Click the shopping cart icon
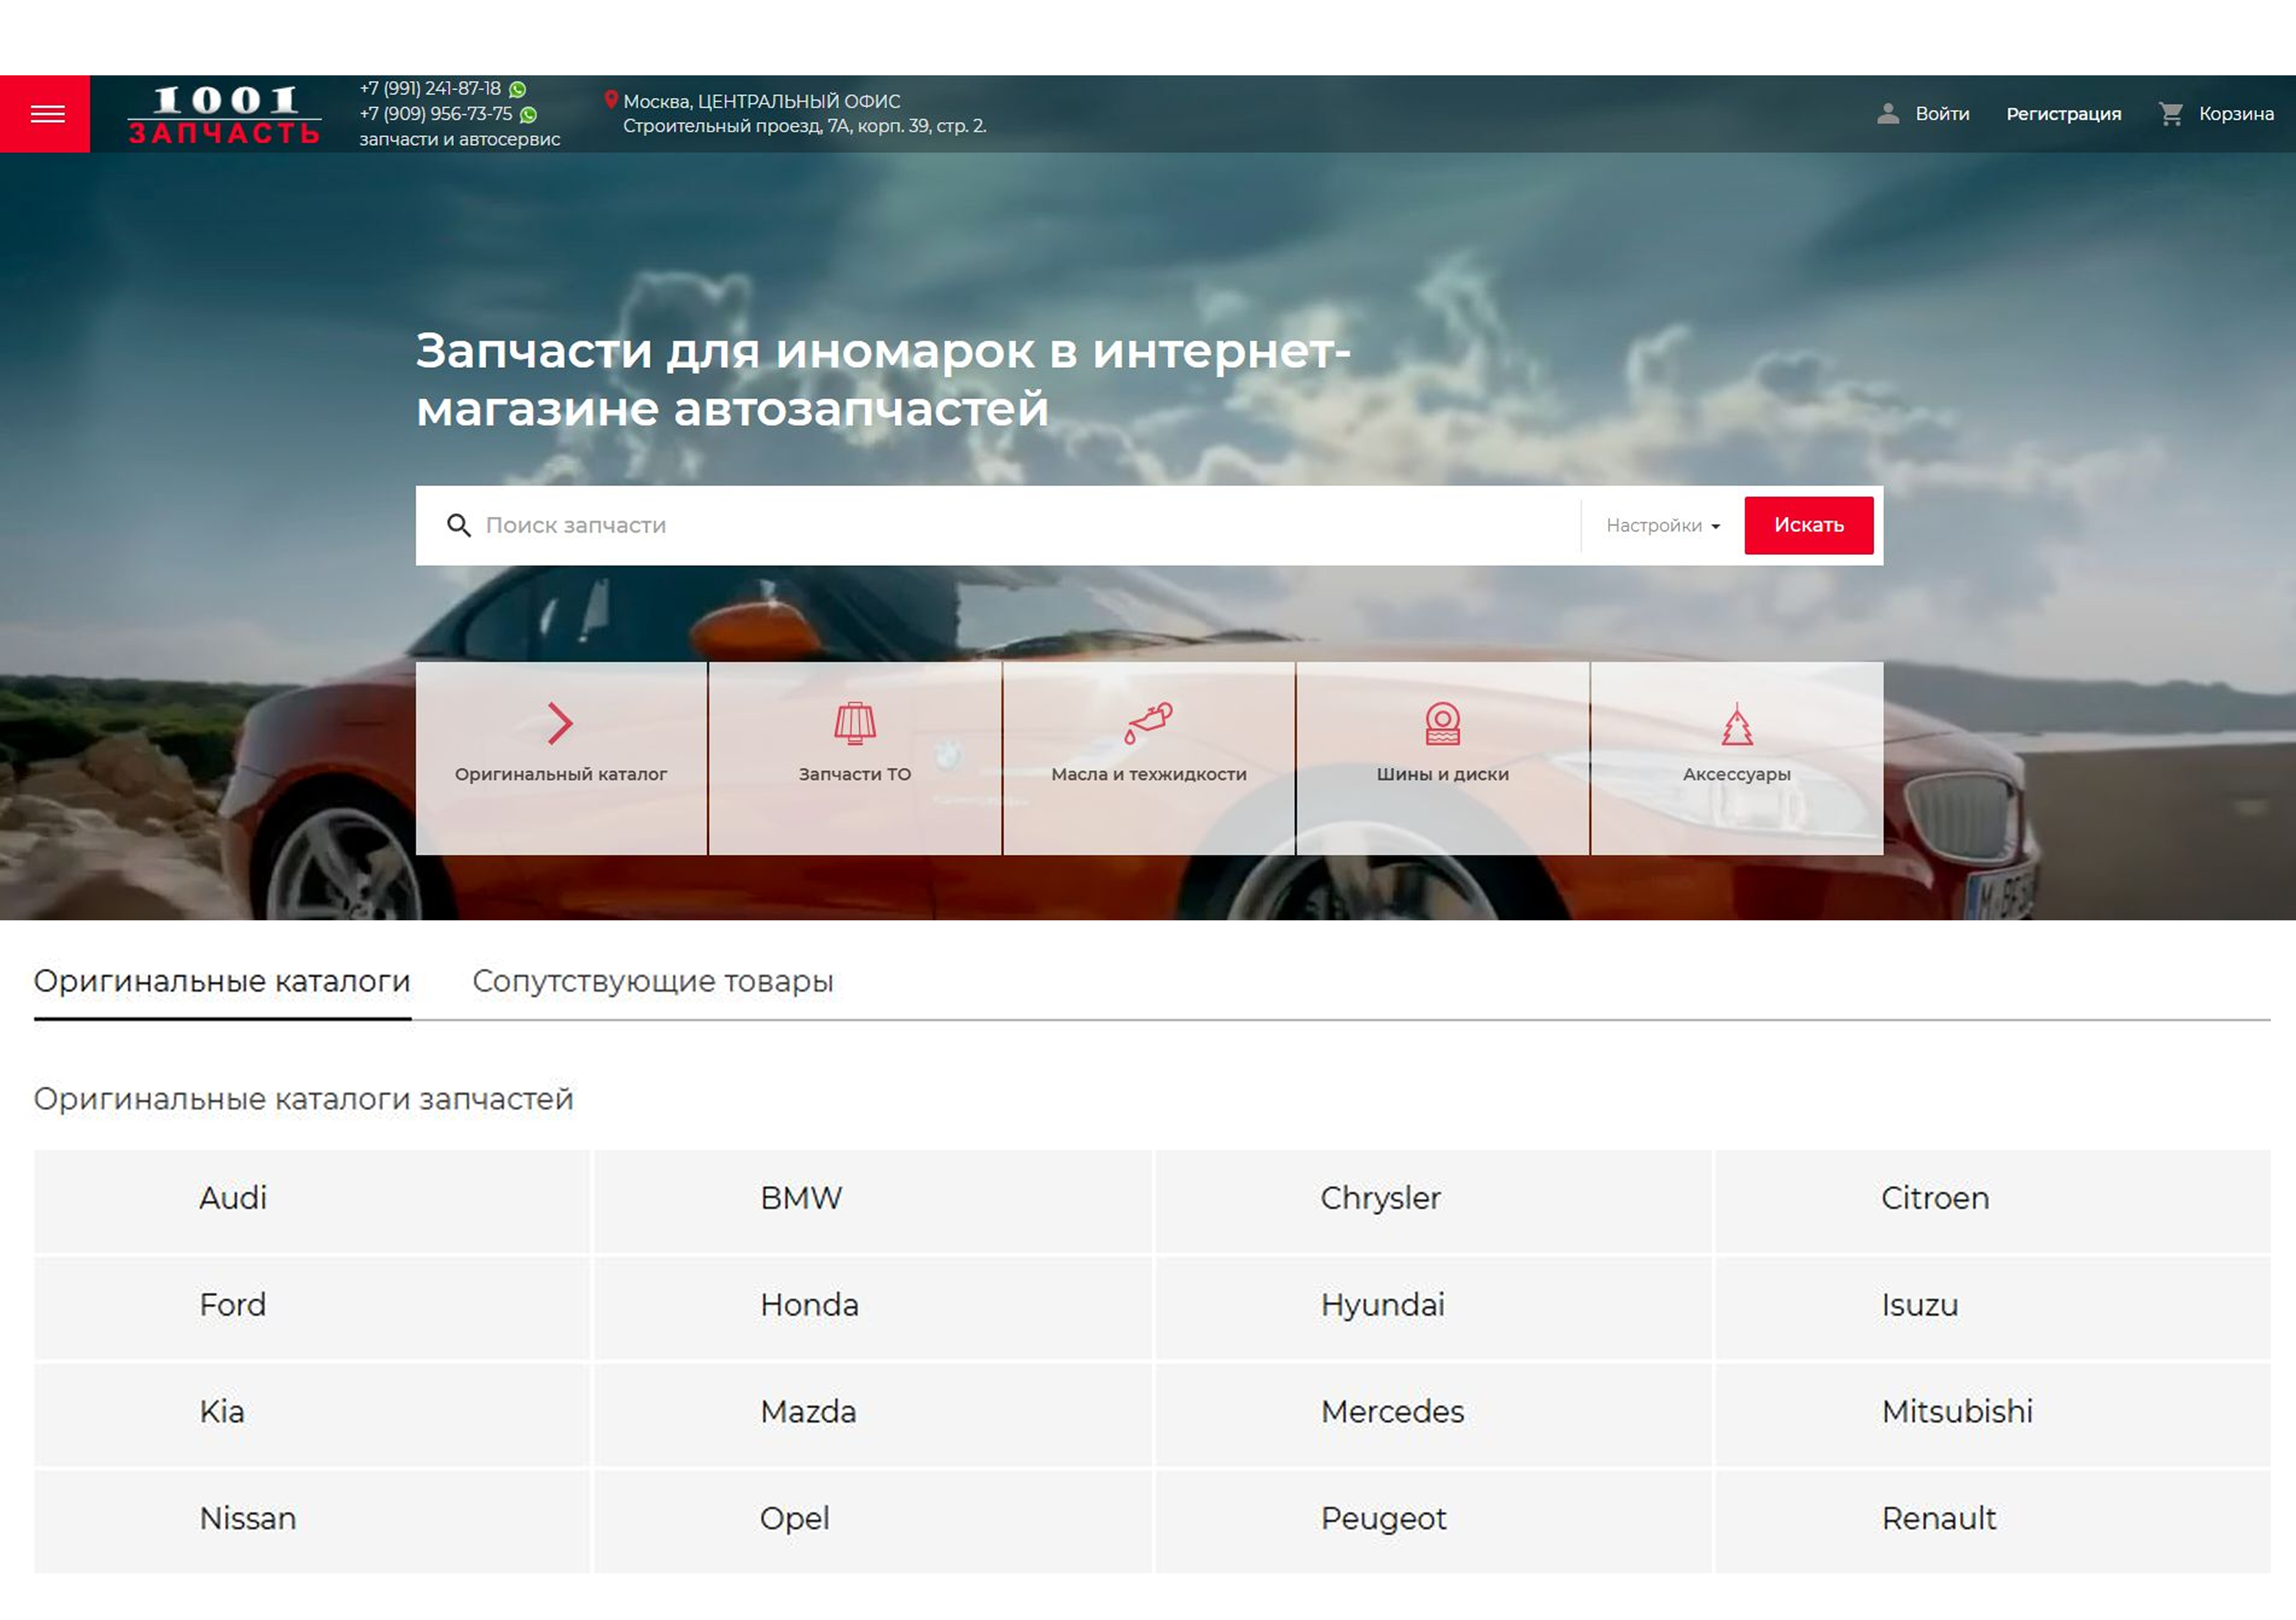 pyautogui.click(x=2170, y=114)
